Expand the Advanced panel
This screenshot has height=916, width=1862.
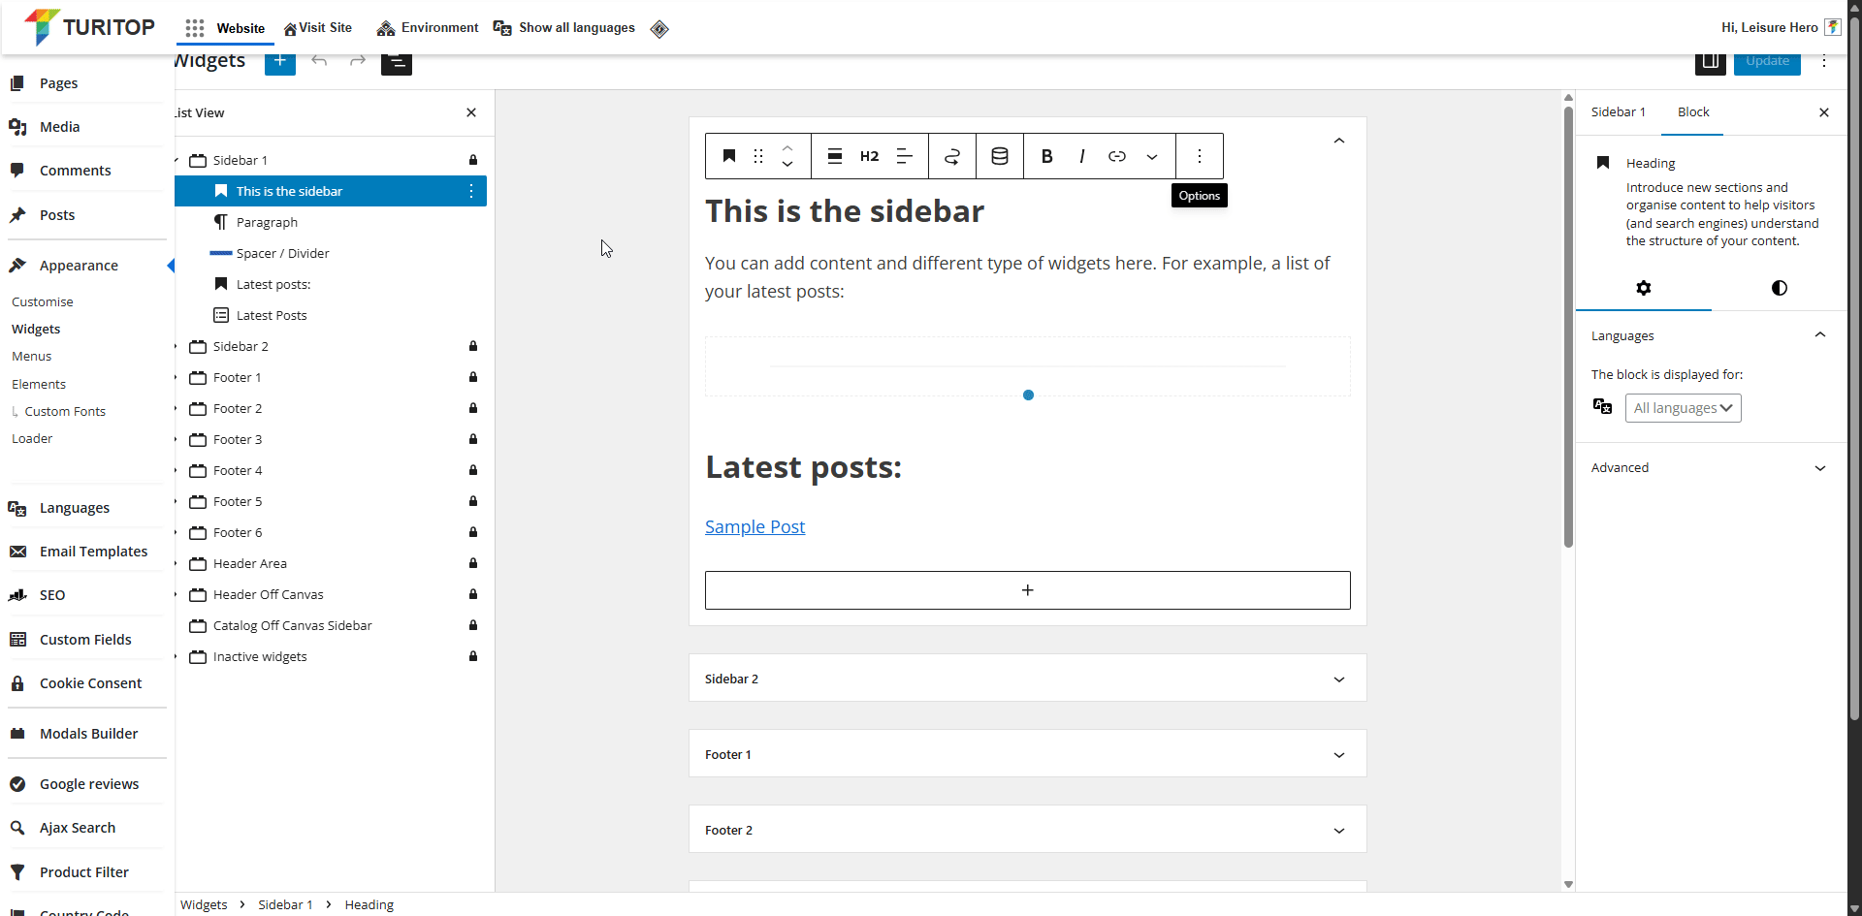[x=1708, y=467]
